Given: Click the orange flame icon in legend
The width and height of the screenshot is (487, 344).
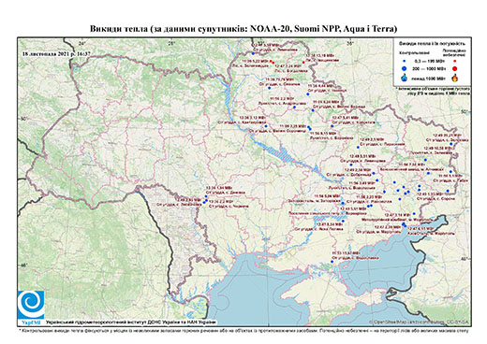Looking at the screenshot, I should pyautogui.click(x=455, y=78).
